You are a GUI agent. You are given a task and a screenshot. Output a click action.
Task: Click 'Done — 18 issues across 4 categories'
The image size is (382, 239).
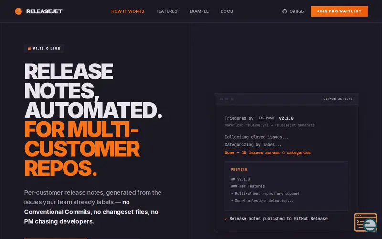point(267,152)
